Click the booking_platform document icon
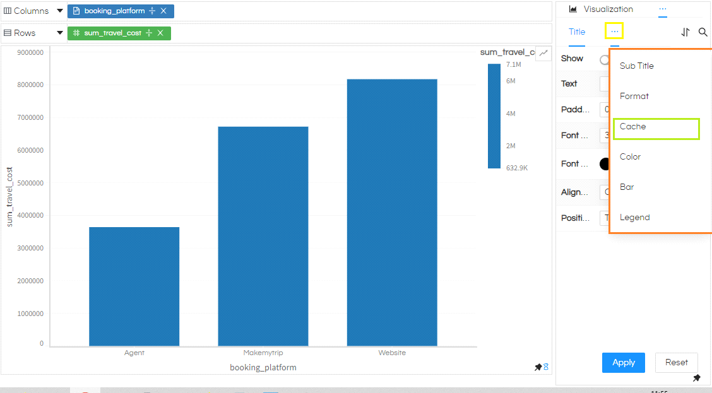The height and width of the screenshot is (393, 712). (76, 11)
